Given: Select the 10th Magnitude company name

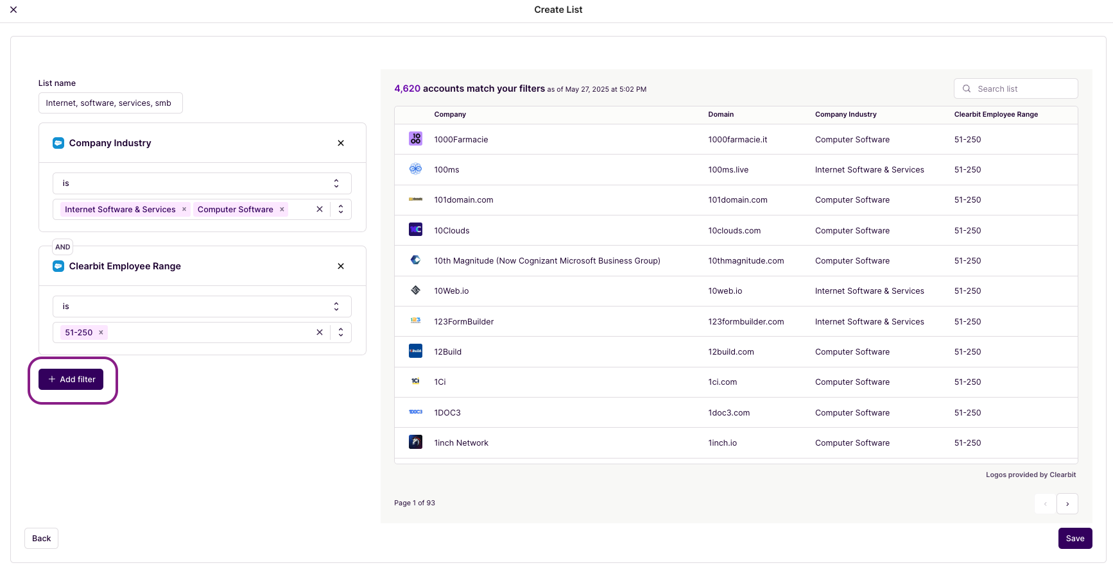Looking at the screenshot, I should click(x=547, y=261).
